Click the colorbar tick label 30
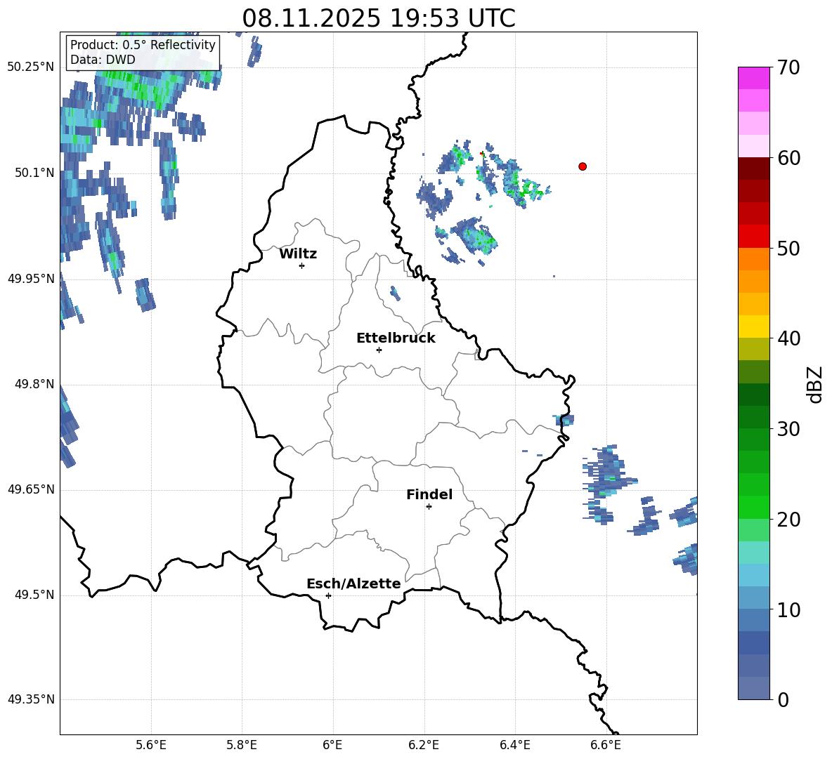Viewport: 832px width, 759px height. pos(789,429)
